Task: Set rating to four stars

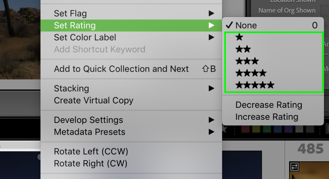Action: [x=251, y=73]
